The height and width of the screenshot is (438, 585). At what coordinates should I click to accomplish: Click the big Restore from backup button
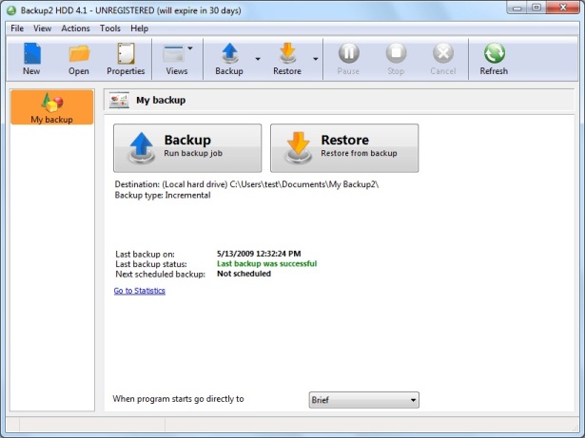click(x=344, y=148)
